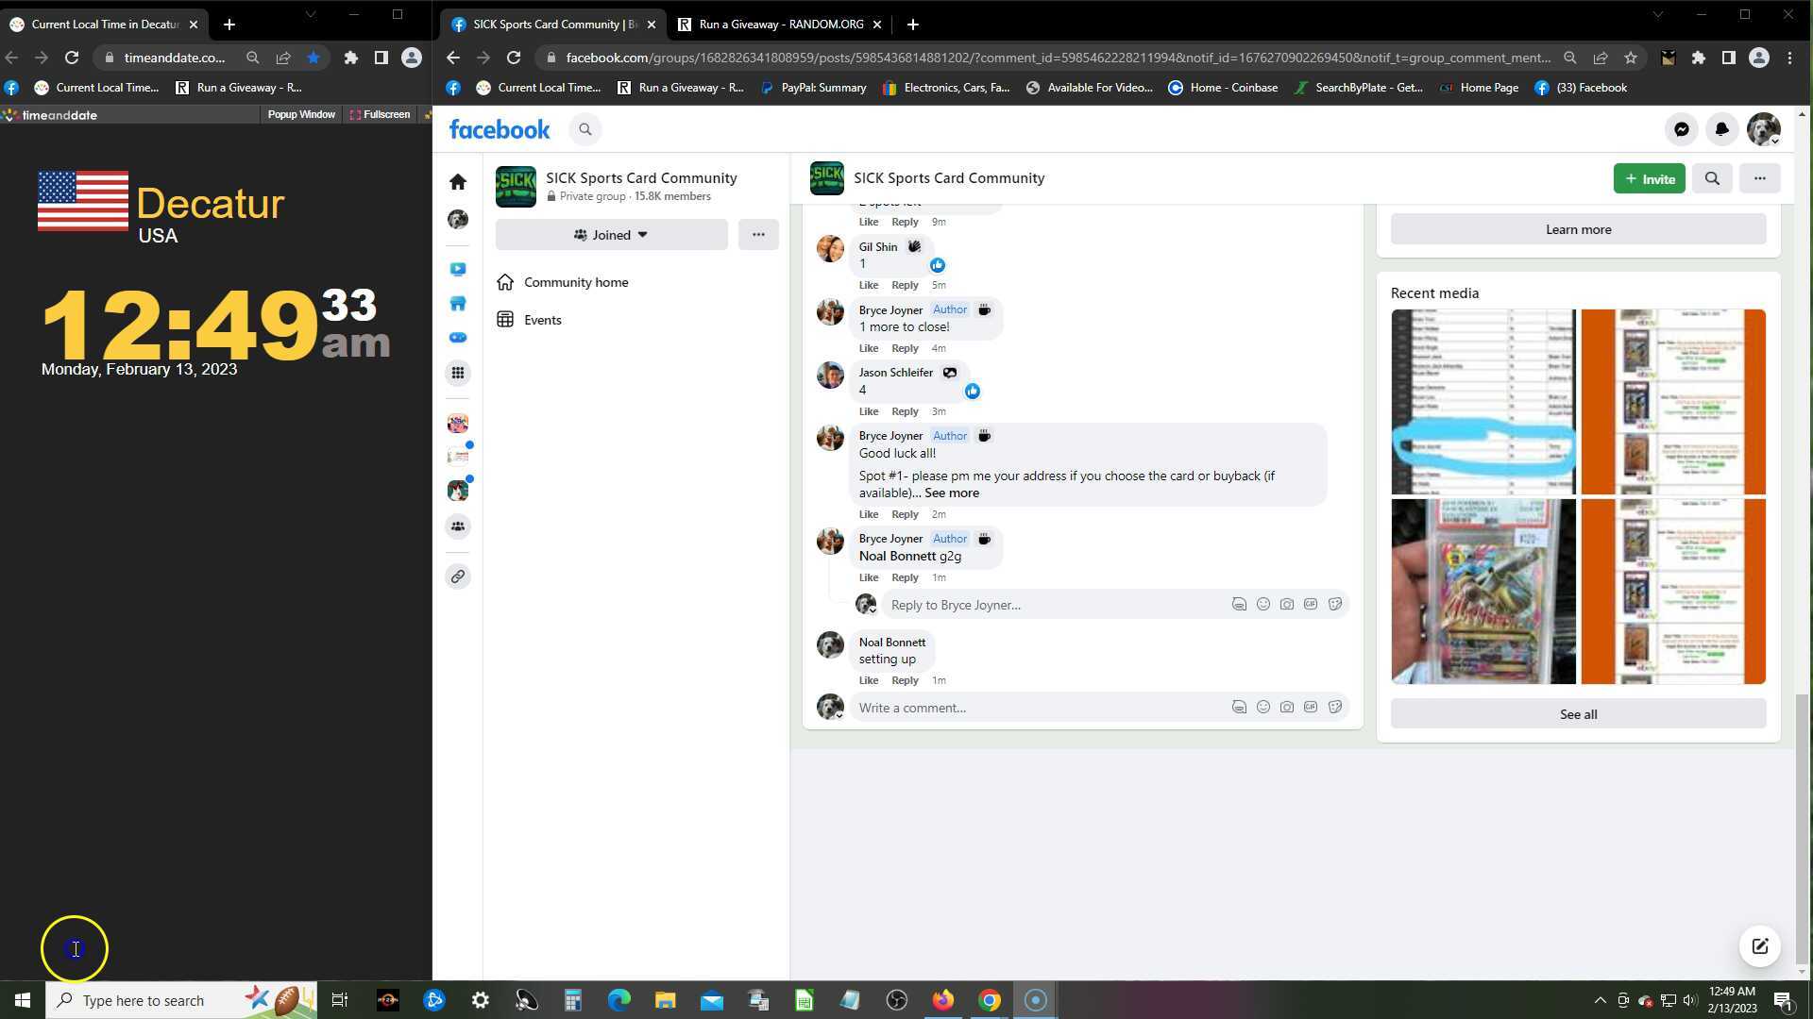1813x1019 pixels.
Task: Open Facebook Marketplace sidebar icon
Action: tap(458, 304)
